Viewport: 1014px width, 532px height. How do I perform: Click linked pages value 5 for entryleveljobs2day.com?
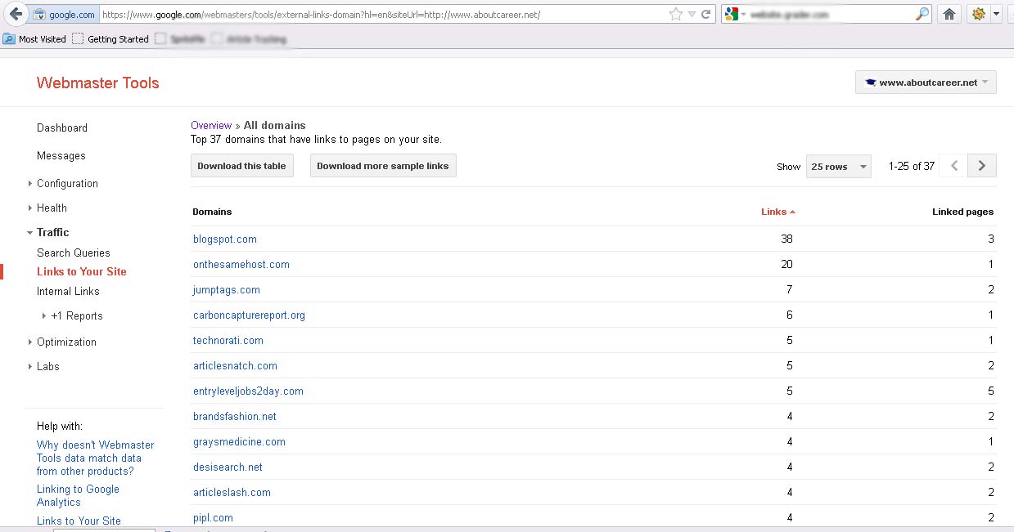click(x=990, y=391)
